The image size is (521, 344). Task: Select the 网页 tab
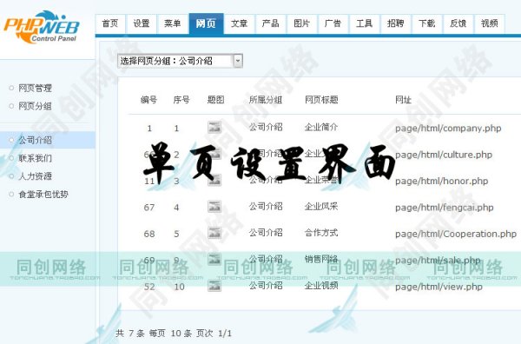(x=206, y=23)
